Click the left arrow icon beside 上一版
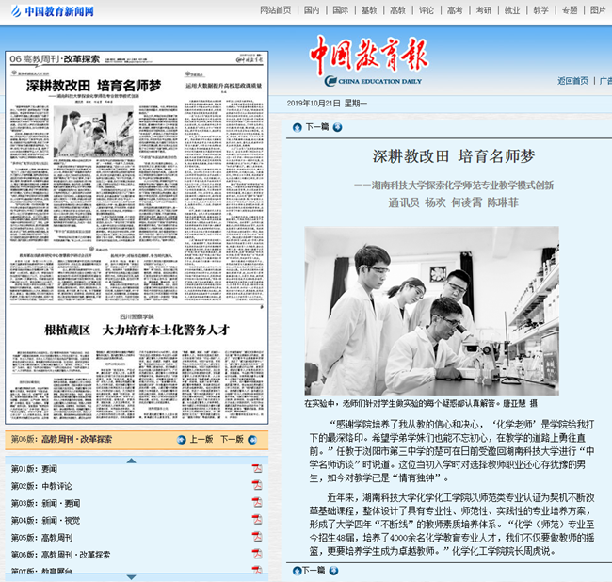Viewport: 612px width, 582px height. [x=181, y=440]
